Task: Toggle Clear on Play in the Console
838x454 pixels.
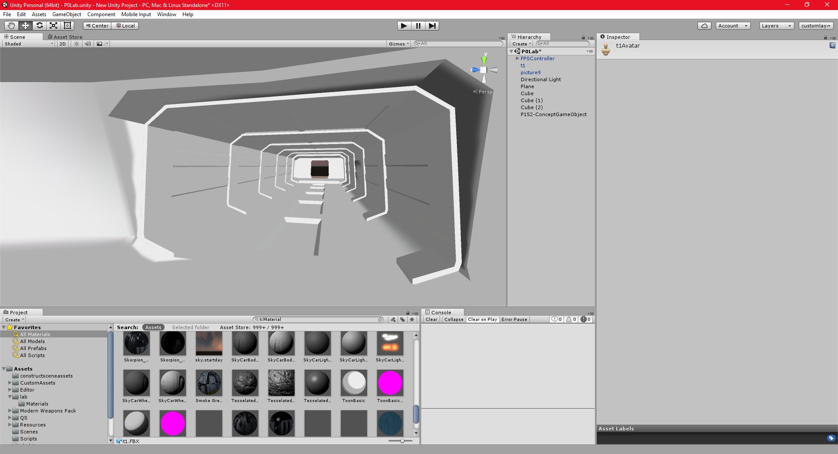Action: click(x=482, y=319)
